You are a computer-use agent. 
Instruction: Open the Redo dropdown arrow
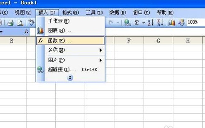click(118, 23)
